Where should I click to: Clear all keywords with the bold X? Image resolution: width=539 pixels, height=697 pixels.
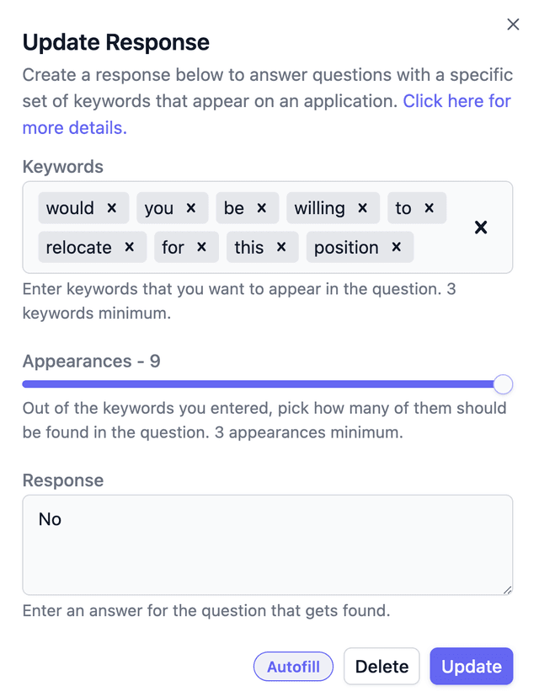click(480, 227)
